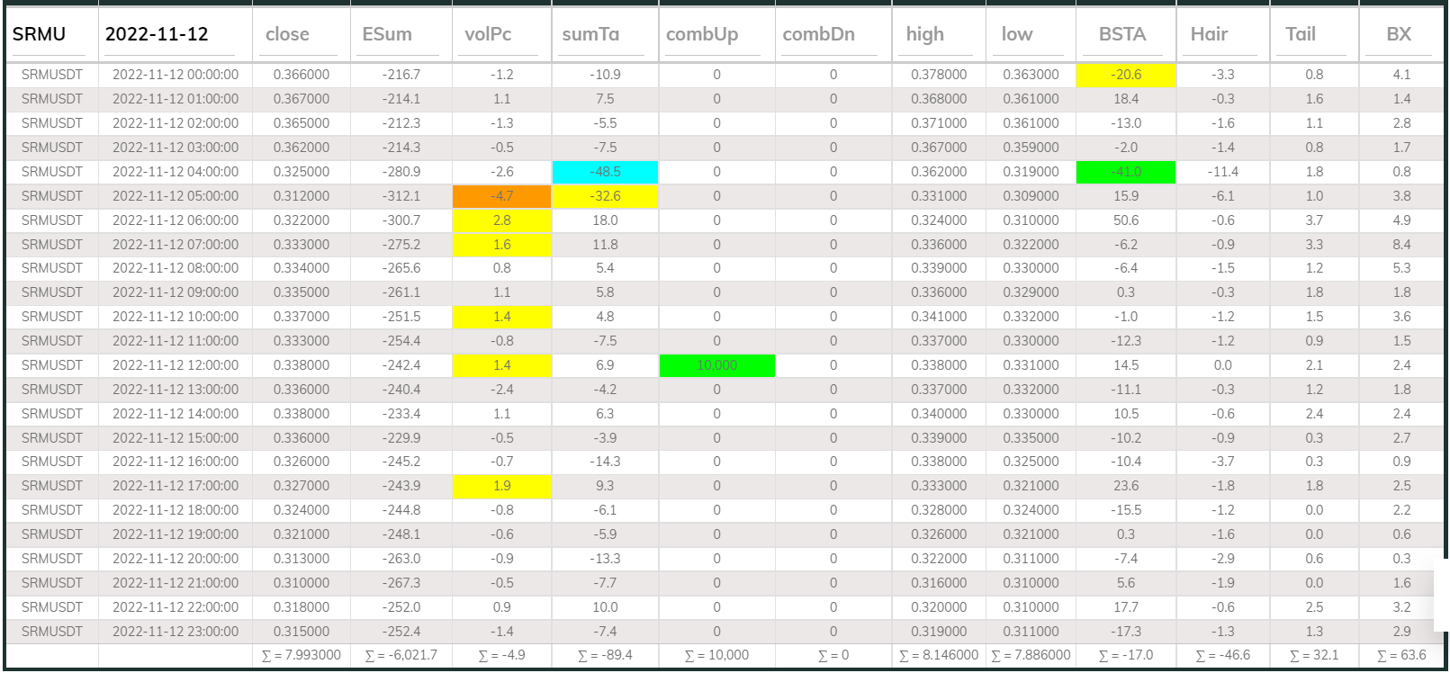Click the sumTa value 18.0
The height and width of the screenshot is (673, 1450).
pyautogui.click(x=605, y=220)
